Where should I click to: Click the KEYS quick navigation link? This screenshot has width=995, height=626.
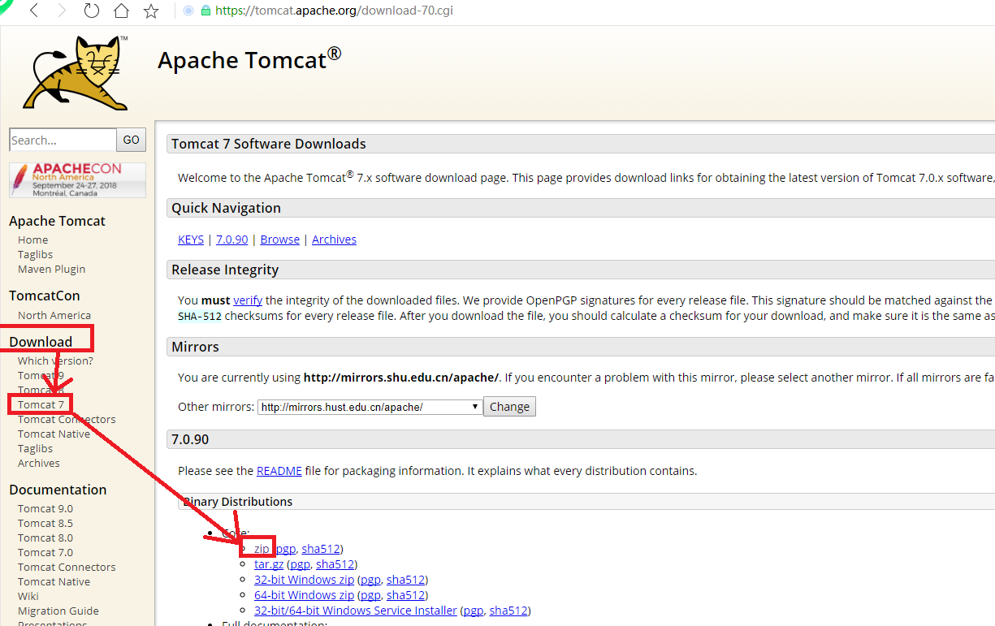coord(191,240)
